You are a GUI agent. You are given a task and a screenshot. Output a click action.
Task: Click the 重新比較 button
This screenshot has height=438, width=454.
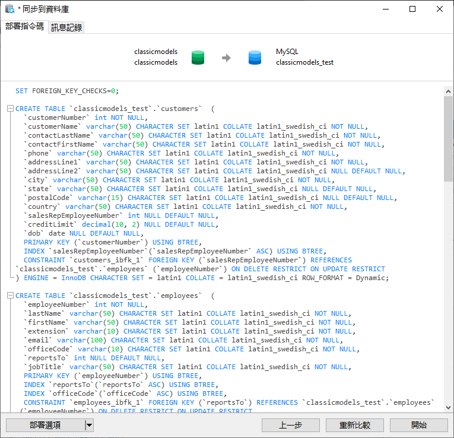(355, 425)
